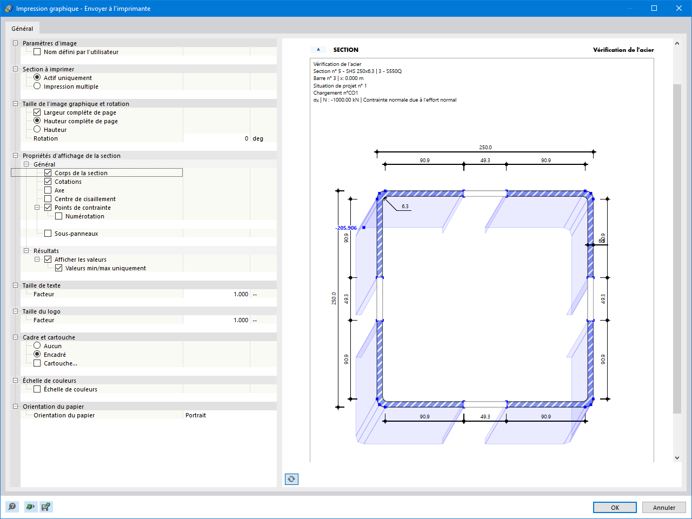Click the preview scrollbar down arrow
Viewport: 692px width, 519px height.
[x=677, y=458]
